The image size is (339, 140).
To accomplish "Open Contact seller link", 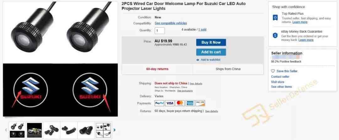I will [x=280, y=77].
